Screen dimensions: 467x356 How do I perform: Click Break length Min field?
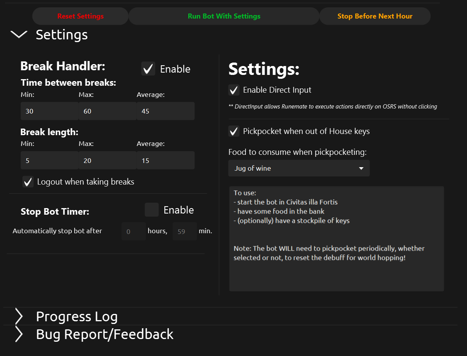click(x=49, y=161)
